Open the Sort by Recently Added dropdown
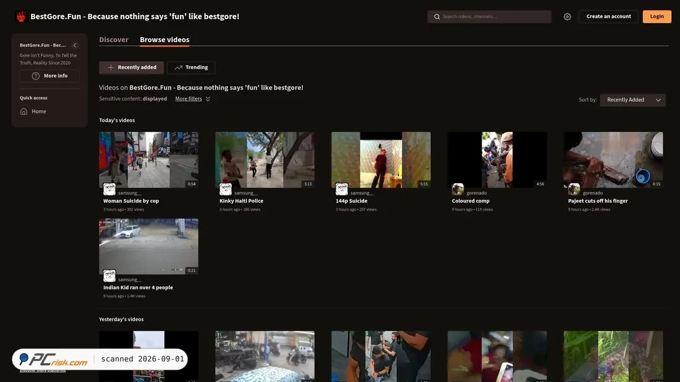 coord(633,100)
